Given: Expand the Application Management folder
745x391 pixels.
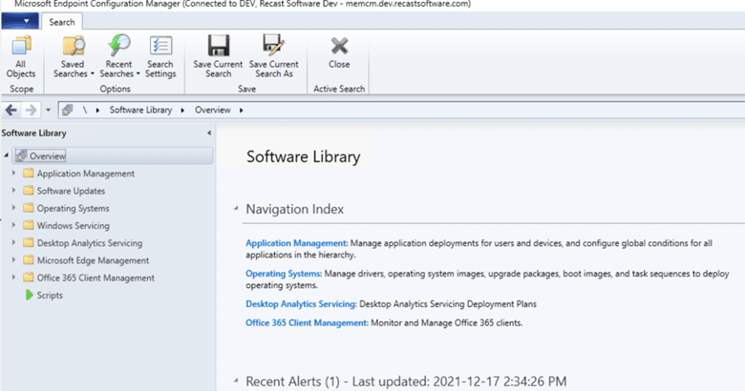Looking at the screenshot, I should [x=13, y=174].
